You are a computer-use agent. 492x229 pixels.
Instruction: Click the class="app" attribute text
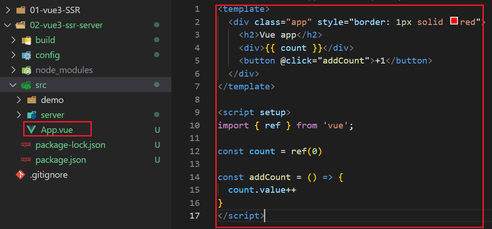[283, 22]
